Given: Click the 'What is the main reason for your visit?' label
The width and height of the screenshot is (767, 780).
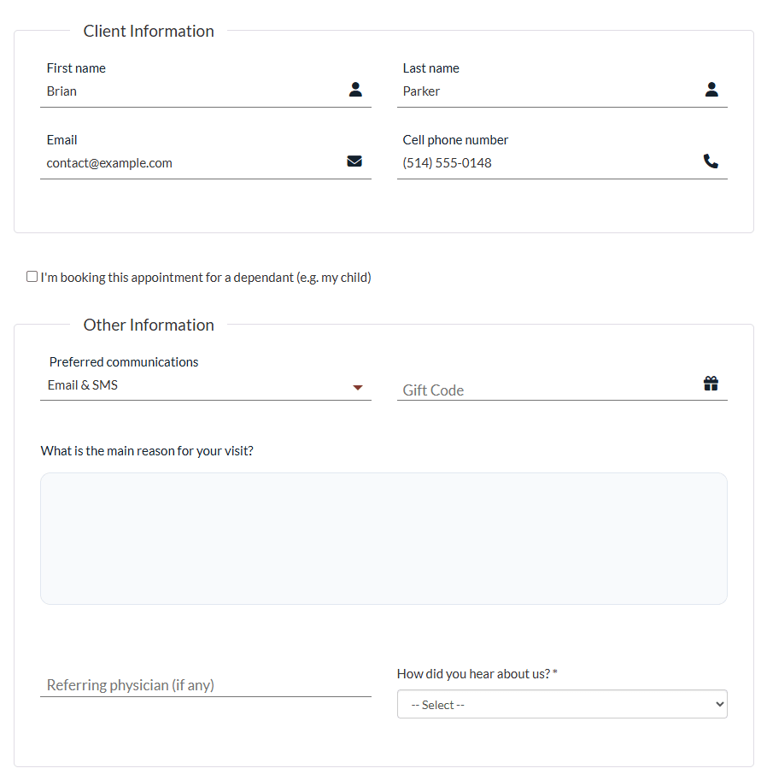Looking at the screenshot, I should coord(147,451).
